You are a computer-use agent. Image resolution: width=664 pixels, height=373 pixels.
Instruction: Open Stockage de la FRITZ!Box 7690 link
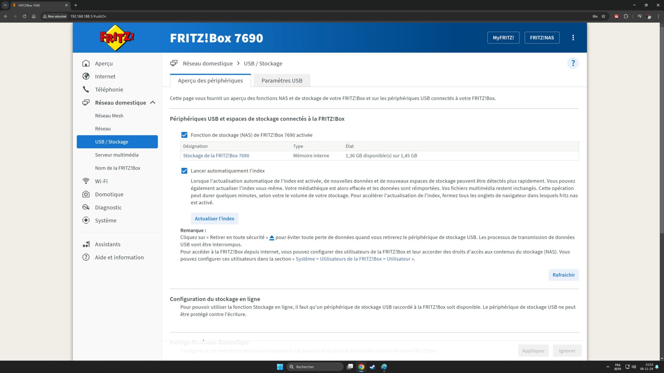click(x=216, y=155)
